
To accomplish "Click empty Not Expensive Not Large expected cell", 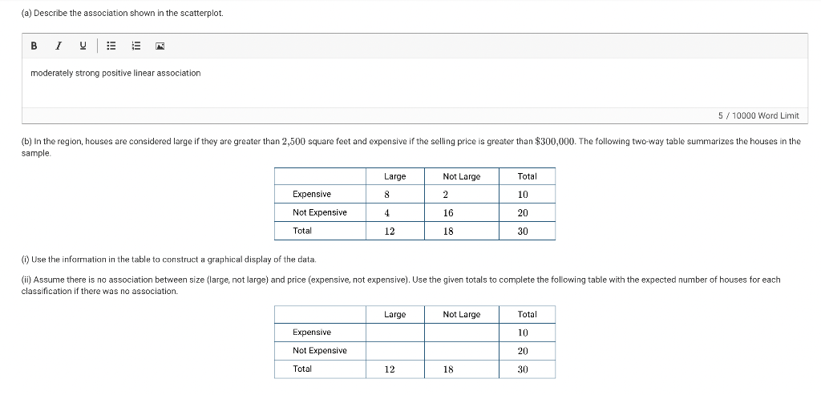I will [461, 351].
